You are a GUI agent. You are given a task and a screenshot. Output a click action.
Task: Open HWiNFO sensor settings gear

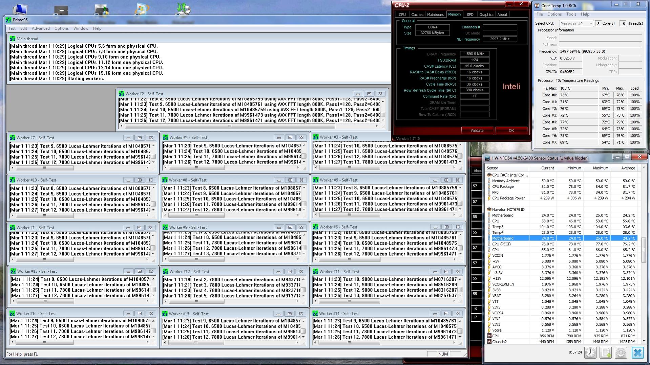[x=621, y=352]
